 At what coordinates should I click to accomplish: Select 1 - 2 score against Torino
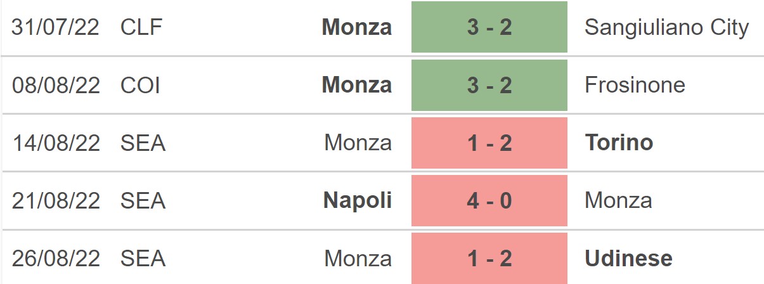tap(489, 143)
